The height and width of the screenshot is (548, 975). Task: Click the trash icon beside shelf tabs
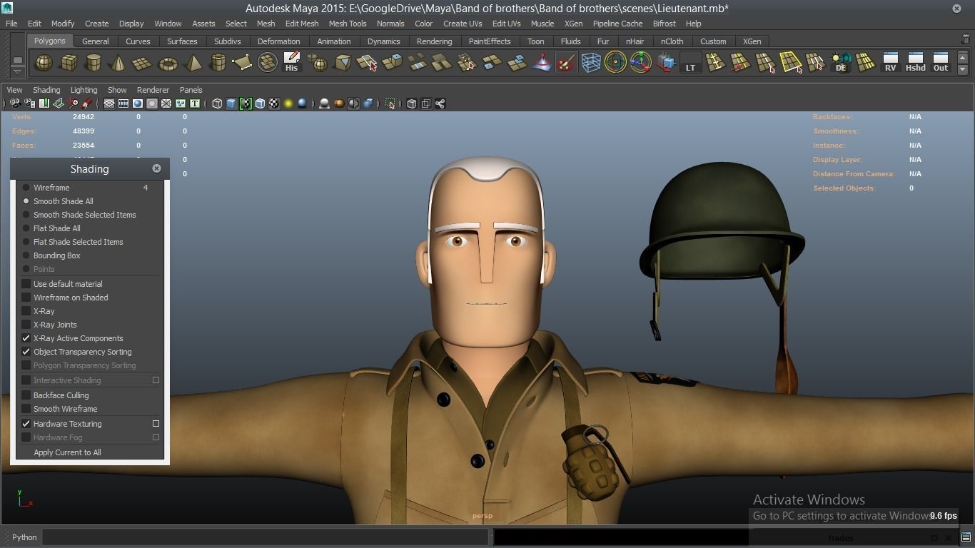966,40
